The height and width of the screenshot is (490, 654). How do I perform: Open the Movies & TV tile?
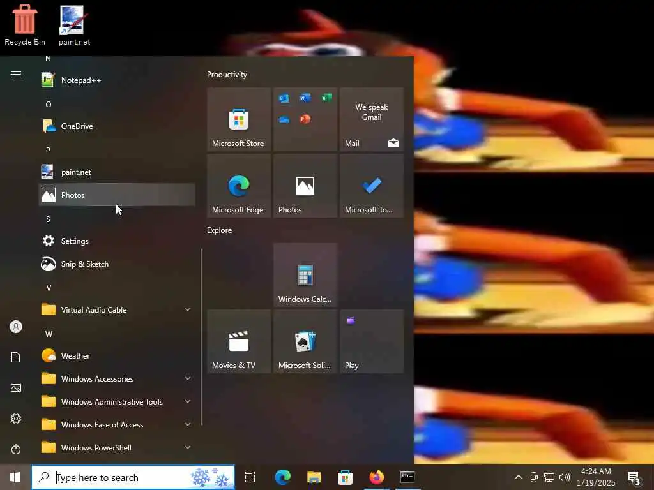(x=239, y=341)
